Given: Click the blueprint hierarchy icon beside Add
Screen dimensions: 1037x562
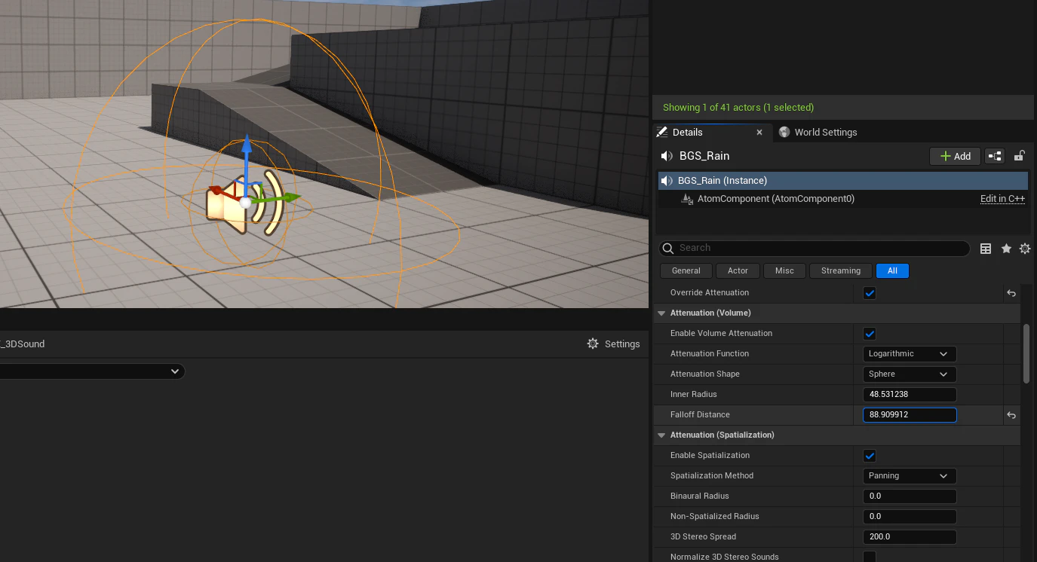Looking at the screenshot, I should point(995,156).
